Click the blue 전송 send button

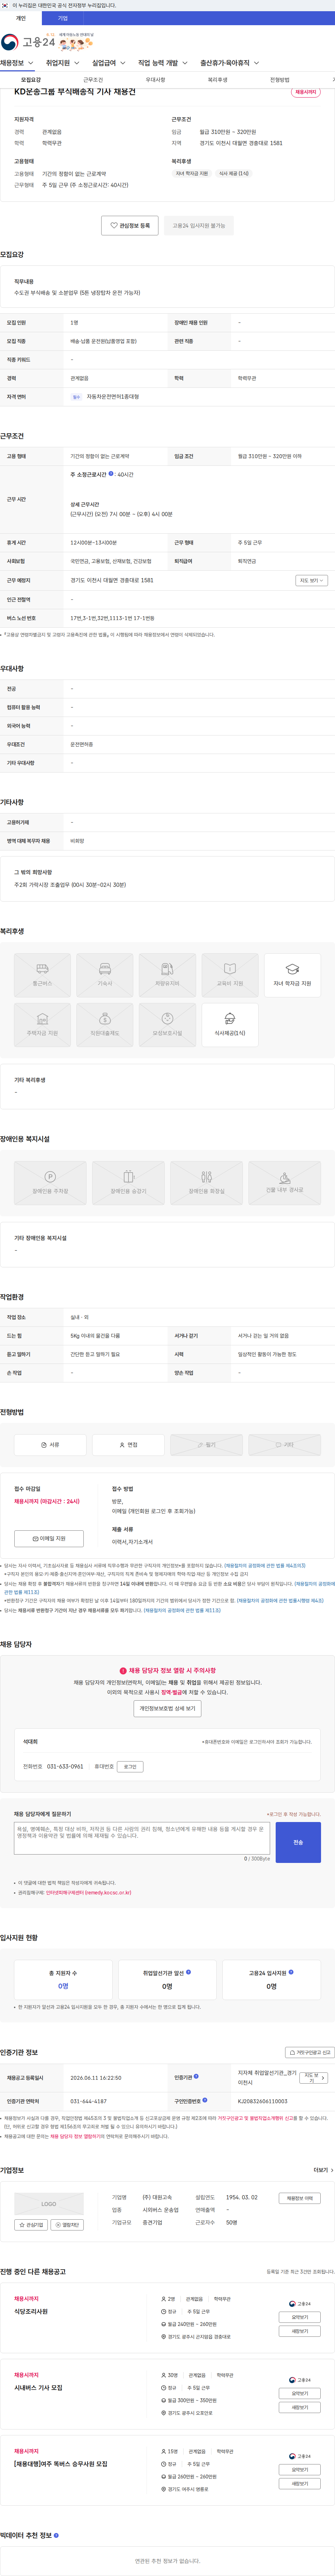click(x=298, y=1842)
